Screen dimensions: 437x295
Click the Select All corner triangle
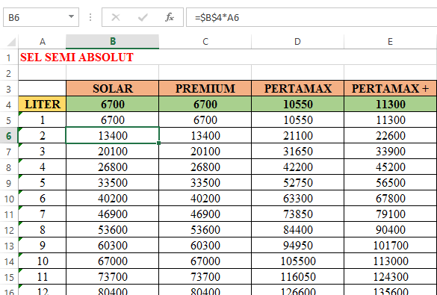point(11,42)
